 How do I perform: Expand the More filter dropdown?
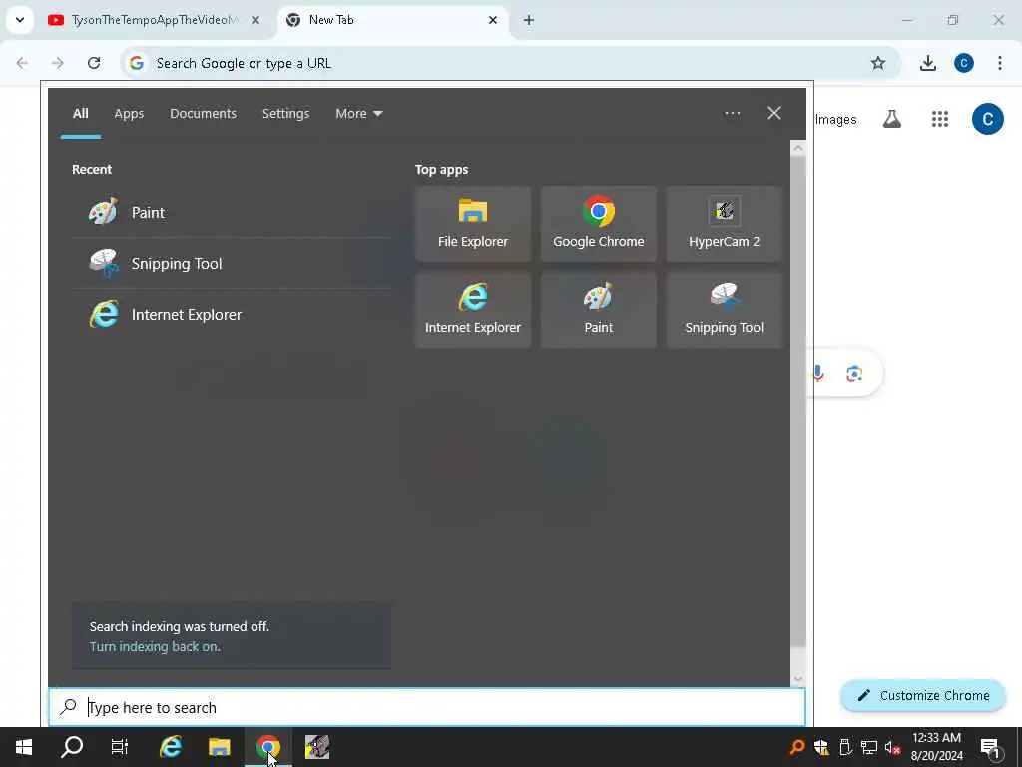(x=358, y=114)
